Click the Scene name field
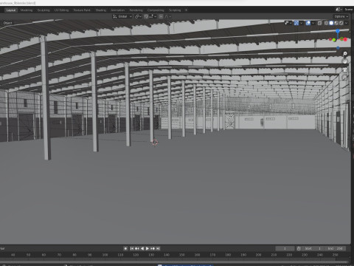 click(349, 10)
